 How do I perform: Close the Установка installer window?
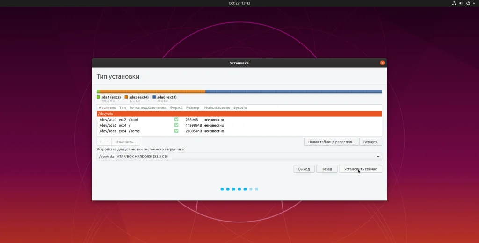pos(382,63)
